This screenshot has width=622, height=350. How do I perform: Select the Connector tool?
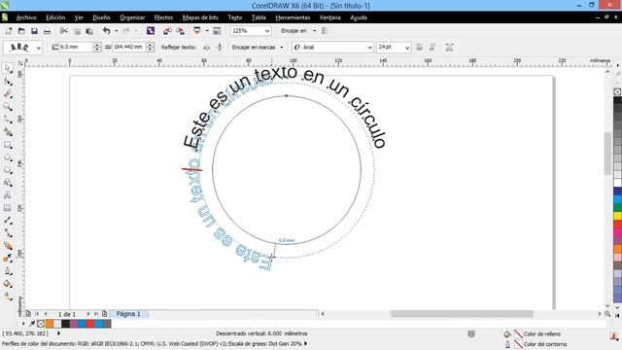coord(7,233)
